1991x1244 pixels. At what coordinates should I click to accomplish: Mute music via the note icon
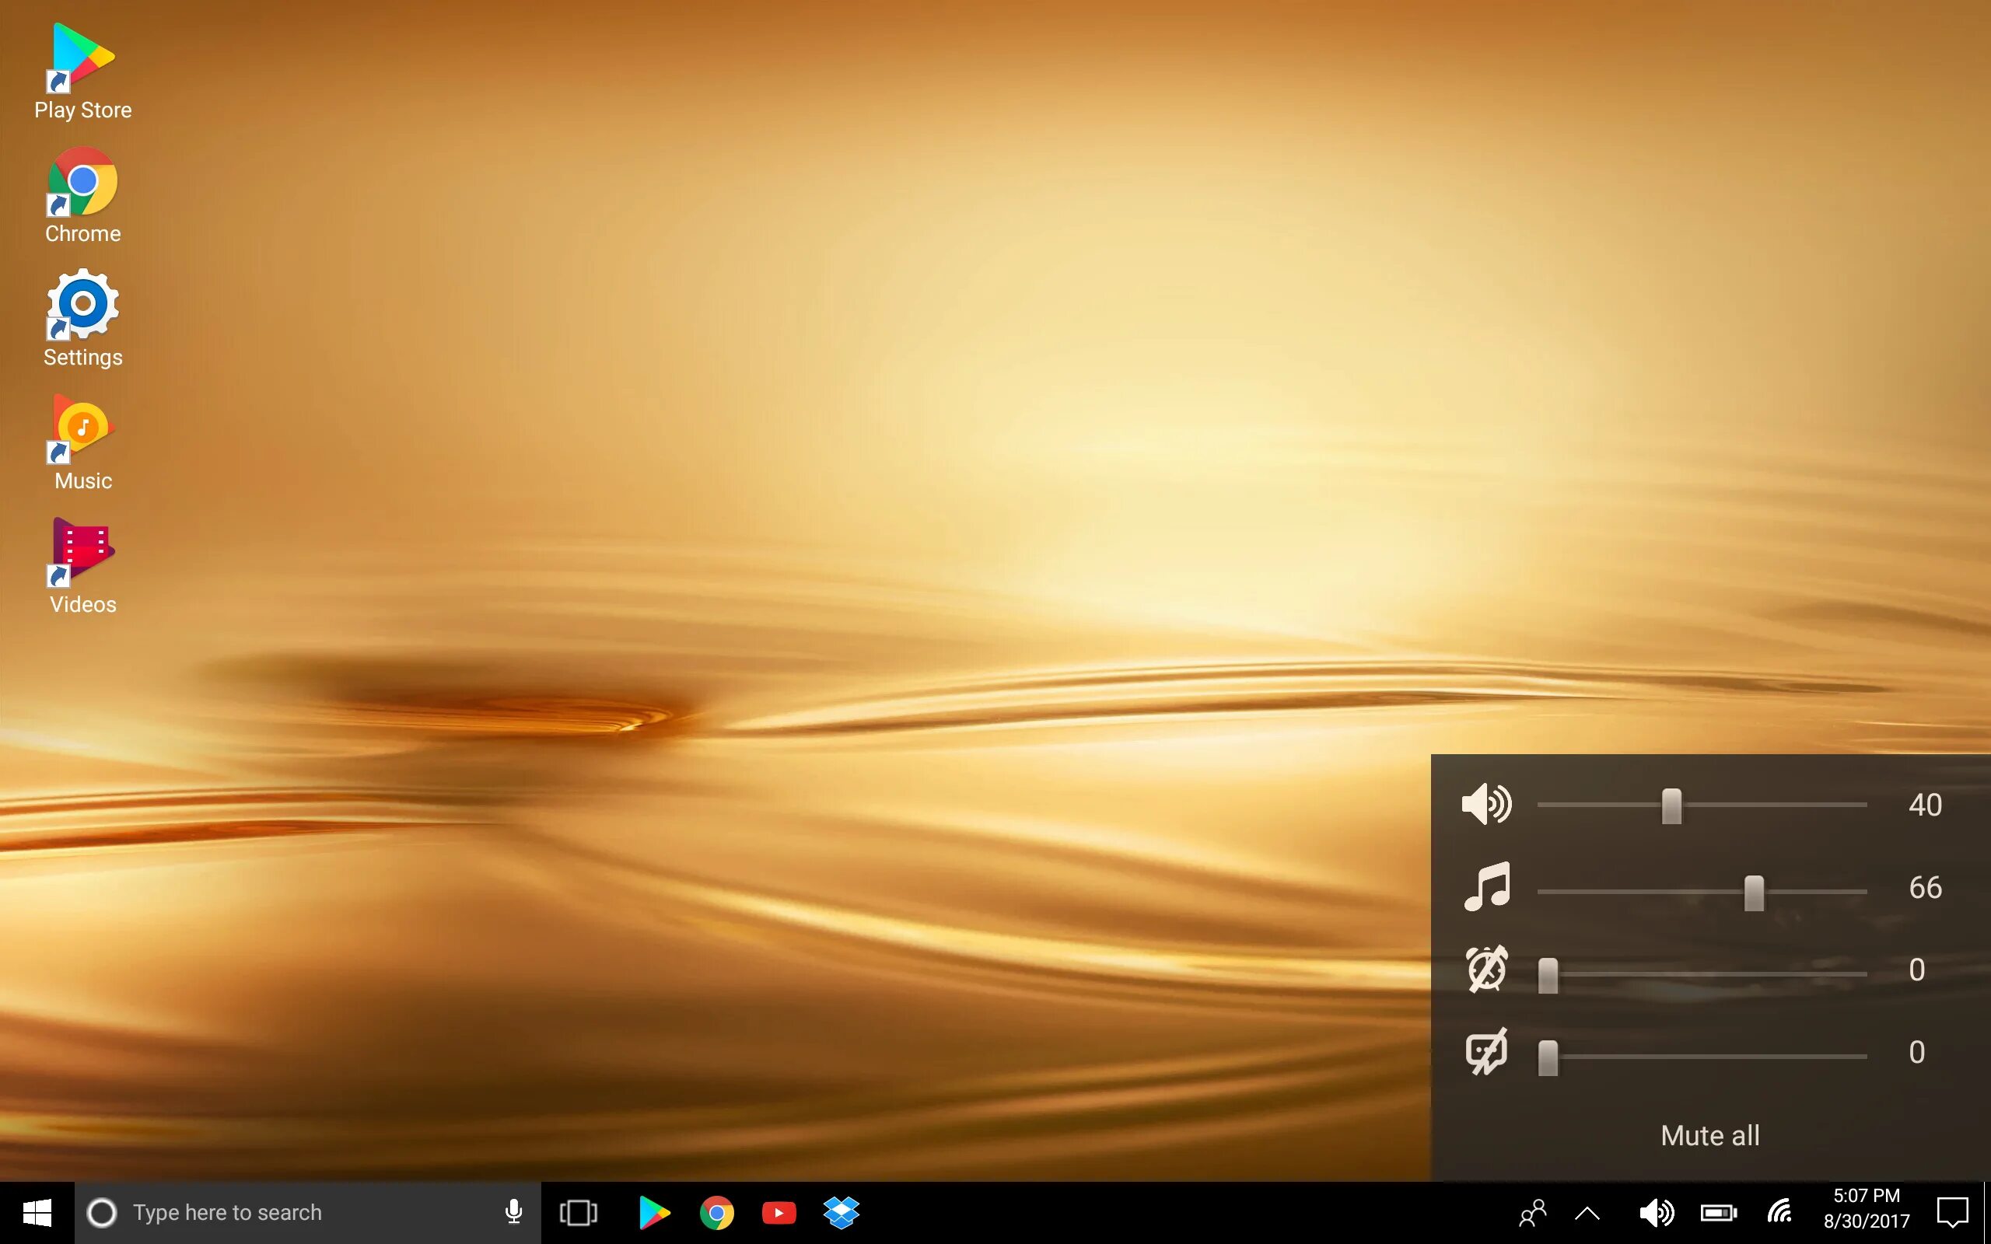point(1485,887)
